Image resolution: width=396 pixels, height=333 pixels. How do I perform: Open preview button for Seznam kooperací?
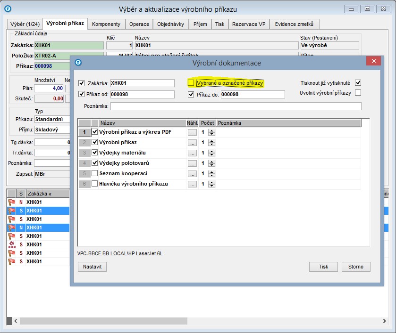pyautogui.click(x=192, y=174)
